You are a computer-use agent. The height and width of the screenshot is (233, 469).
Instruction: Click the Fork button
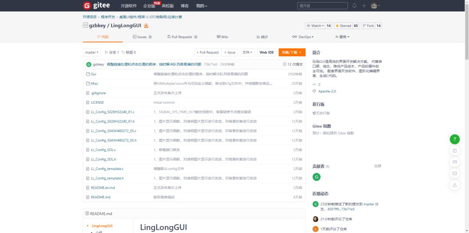pos(368,26)
